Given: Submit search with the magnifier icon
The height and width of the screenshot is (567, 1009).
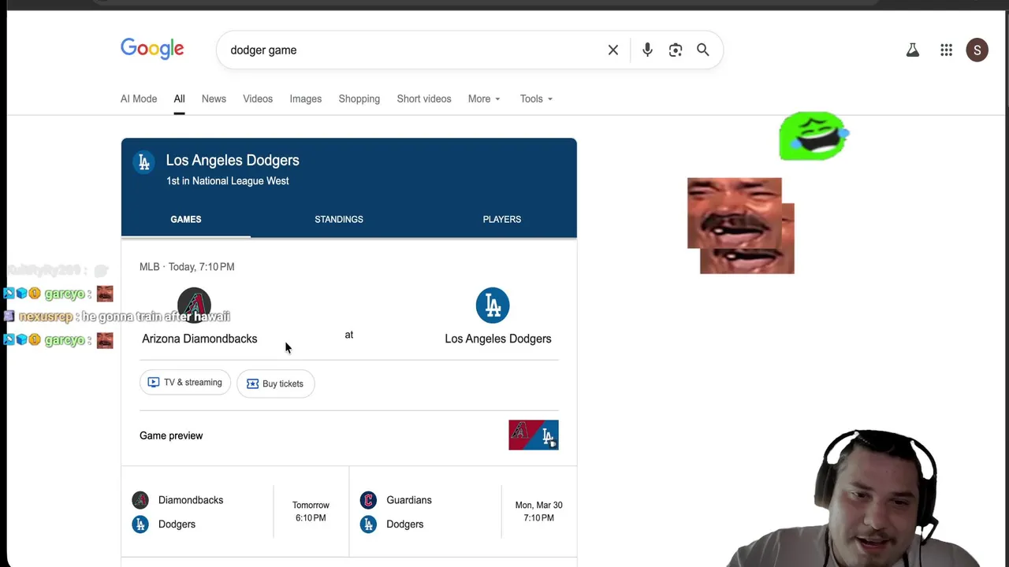Looking at the screenshot, I should (703, 50).
